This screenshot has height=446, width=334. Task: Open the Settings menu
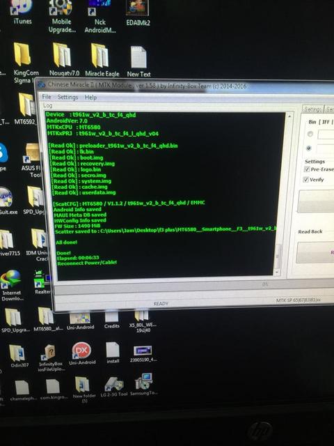coord(67,98)
